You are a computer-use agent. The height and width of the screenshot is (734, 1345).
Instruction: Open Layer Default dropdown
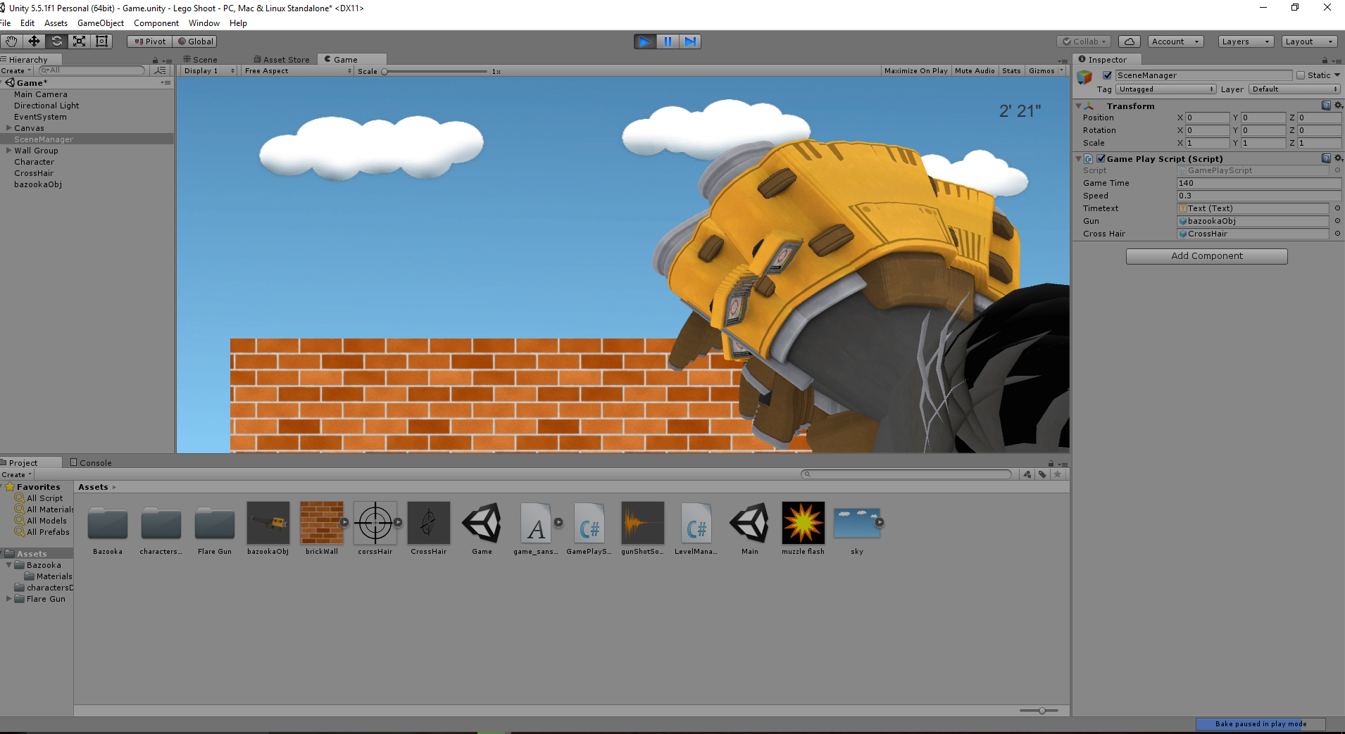1294,89
